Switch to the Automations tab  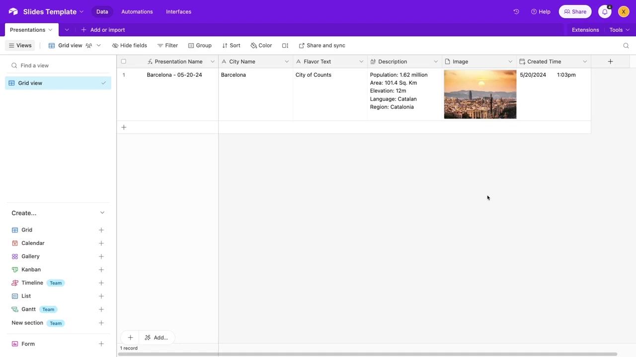tap(137, 11)
